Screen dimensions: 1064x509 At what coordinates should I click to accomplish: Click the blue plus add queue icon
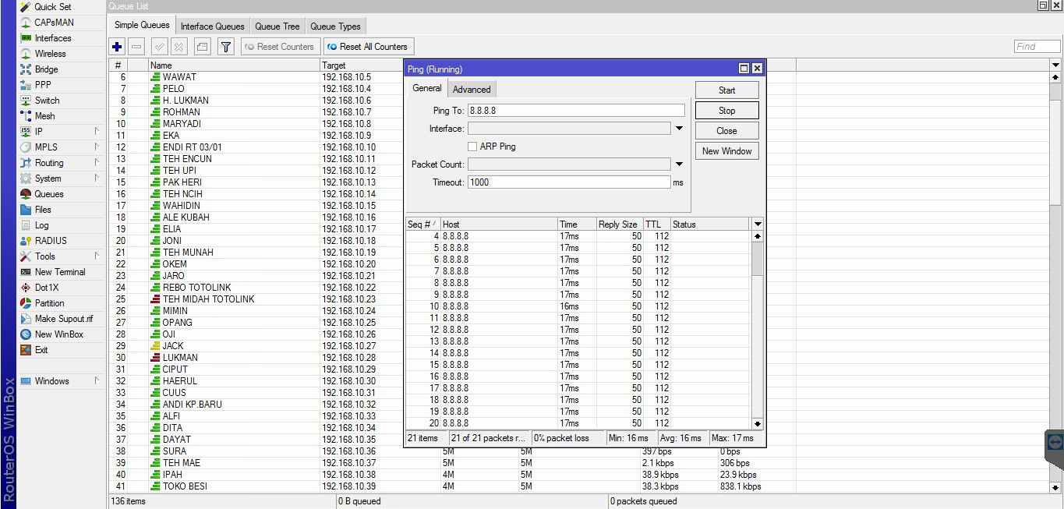[x=118, y=47]
